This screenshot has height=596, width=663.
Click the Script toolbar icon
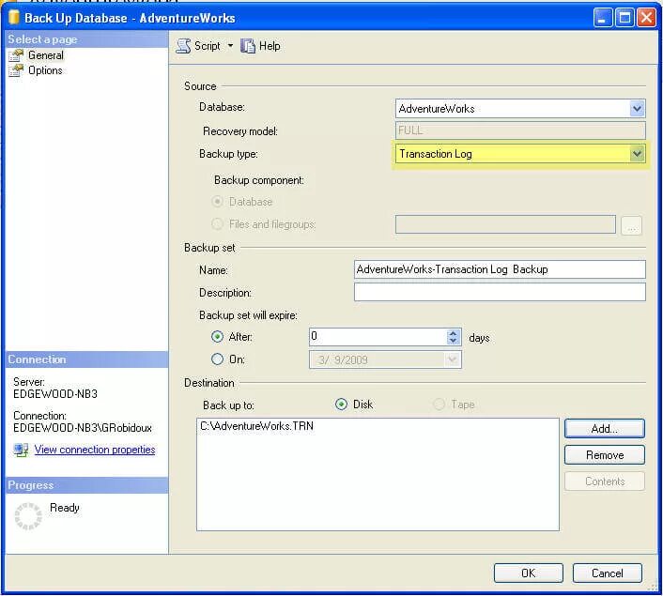(x=183, y=46)
